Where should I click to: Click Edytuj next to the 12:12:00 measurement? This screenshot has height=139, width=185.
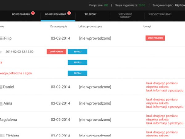pyautogui.click(x=77, y=52)
